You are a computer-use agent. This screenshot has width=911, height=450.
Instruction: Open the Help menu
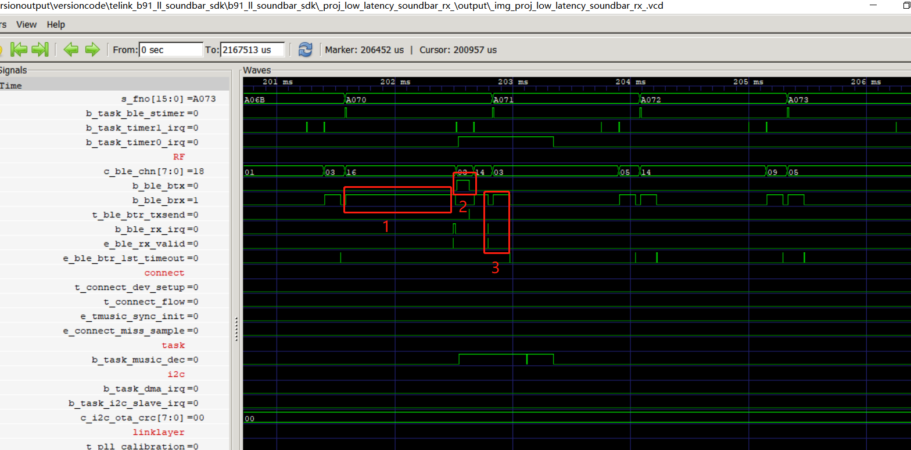[x=56, y=24]
